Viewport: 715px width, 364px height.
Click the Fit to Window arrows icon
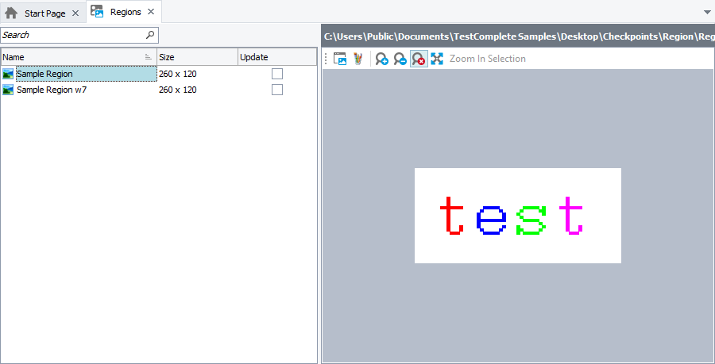(x=437, y=59)
